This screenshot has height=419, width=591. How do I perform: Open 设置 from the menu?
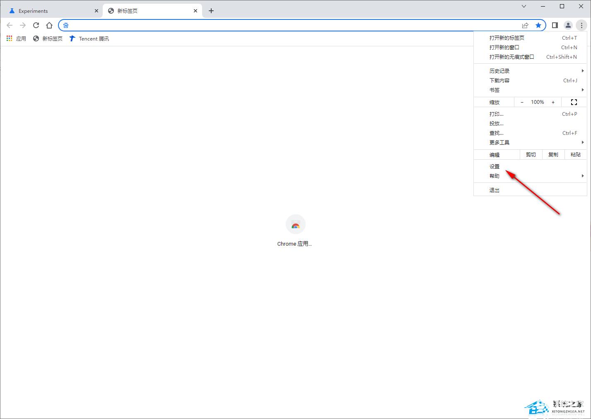point(530,166)
